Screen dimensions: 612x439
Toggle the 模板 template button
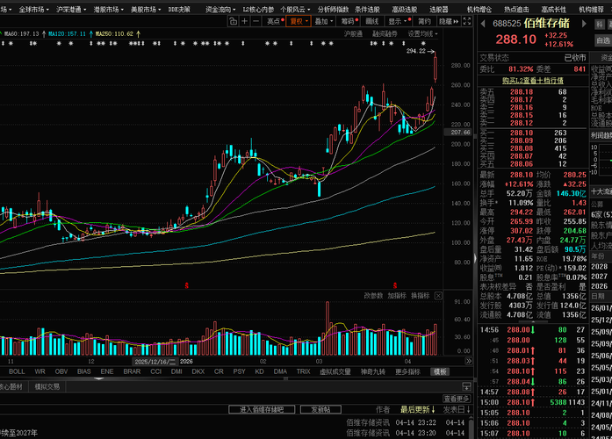click(440, 372)
